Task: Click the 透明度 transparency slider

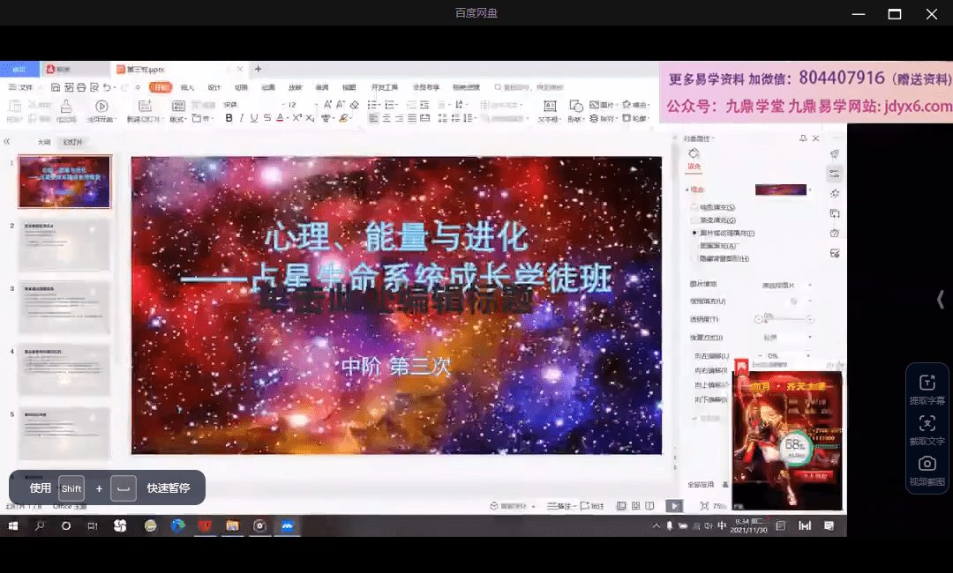Action: click(784, 319)
